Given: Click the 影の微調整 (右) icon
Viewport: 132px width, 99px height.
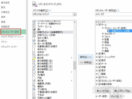Looking at the screenshot, I should pos(34,61).
